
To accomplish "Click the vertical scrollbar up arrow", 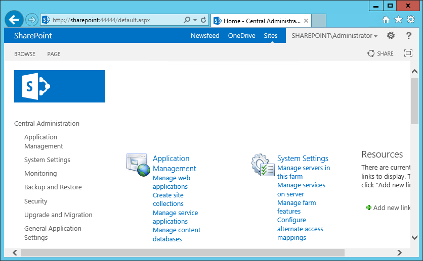I will [x=414, y=71].
